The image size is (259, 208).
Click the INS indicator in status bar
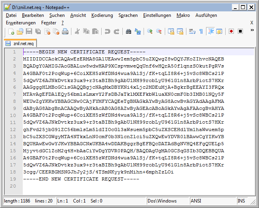[x=241, y=201]
